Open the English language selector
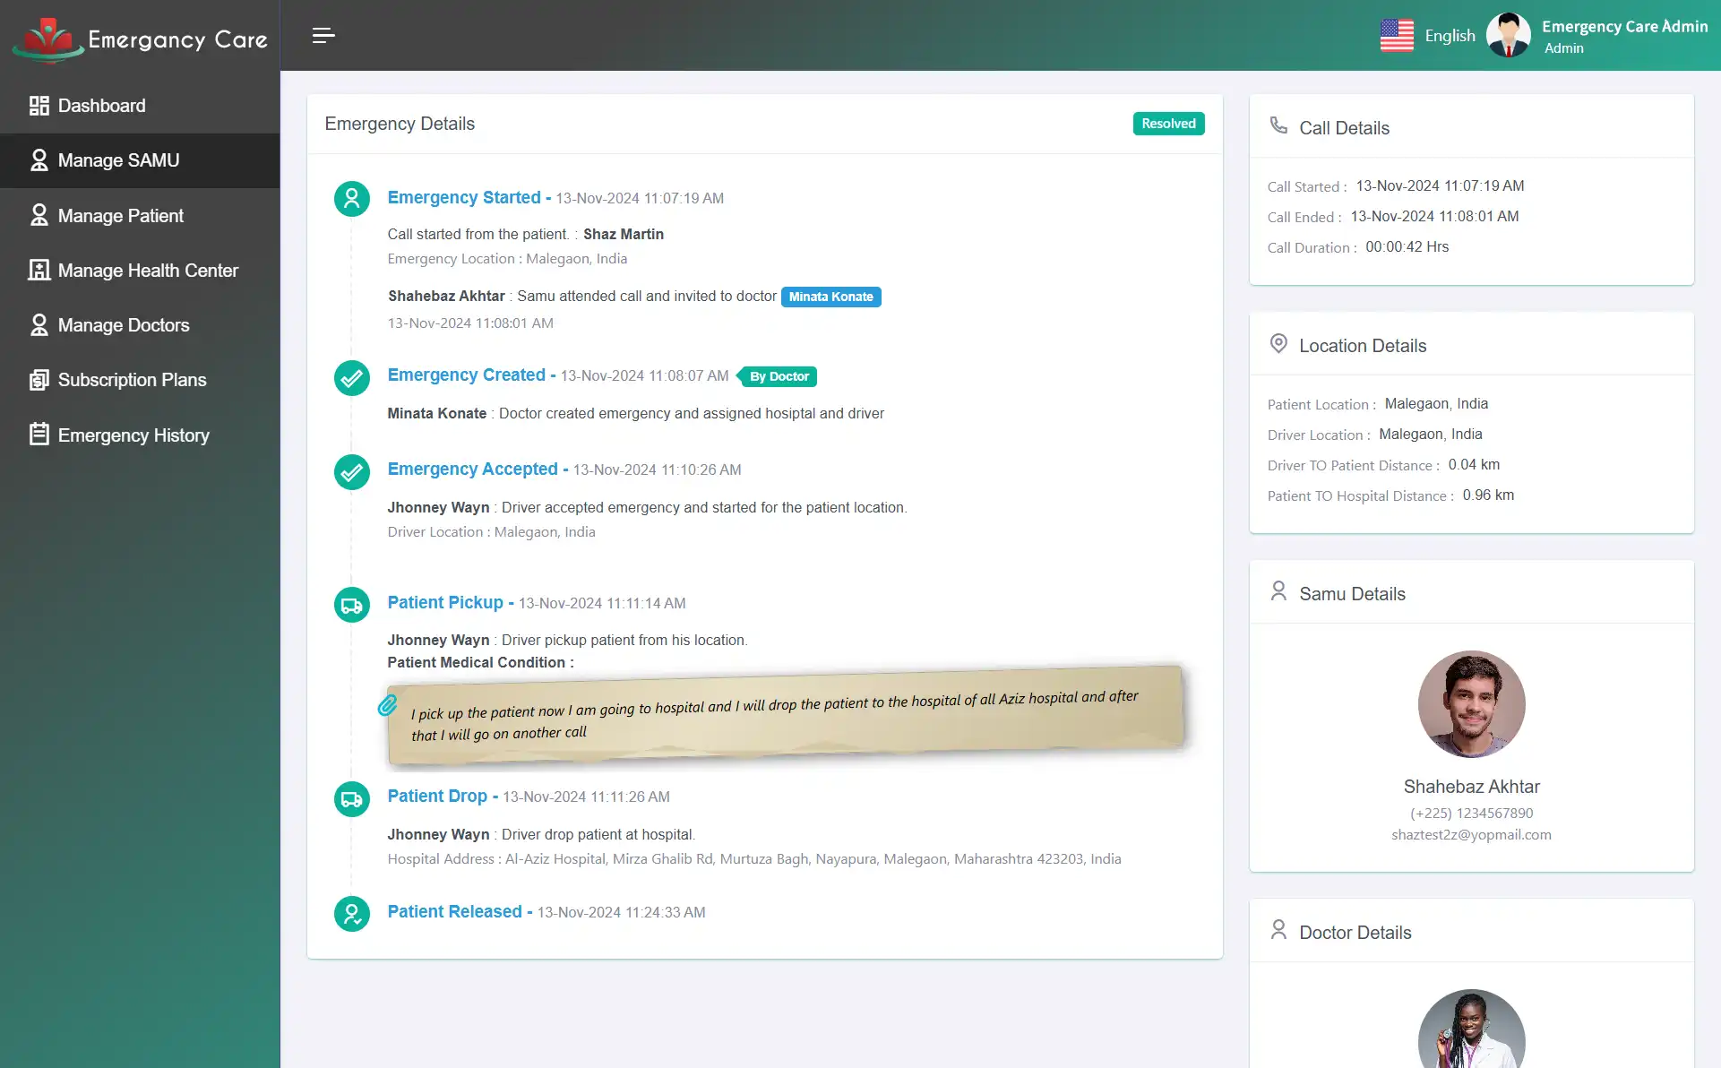 pyautogui.click(x=1429, y=35)
